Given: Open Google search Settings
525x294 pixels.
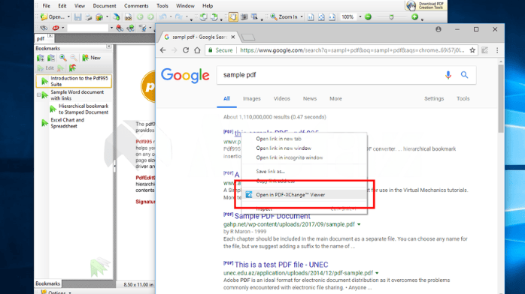Looking at the screenshot, I should point(434,99).
